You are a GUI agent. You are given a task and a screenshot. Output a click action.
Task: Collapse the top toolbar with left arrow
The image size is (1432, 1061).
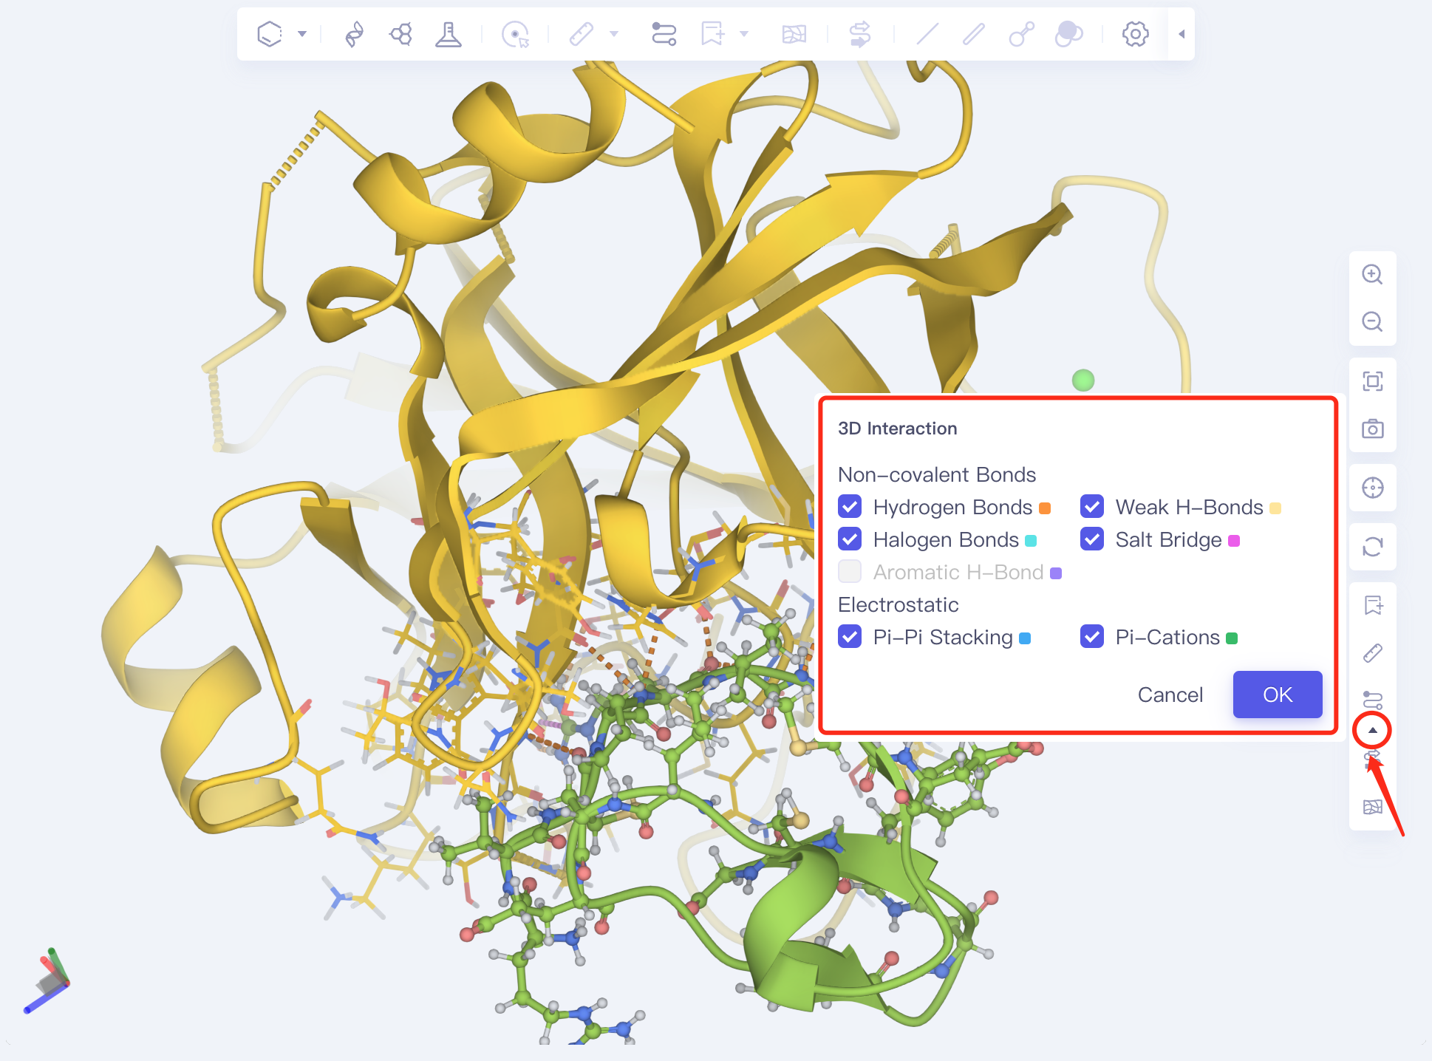(1182, 34)
